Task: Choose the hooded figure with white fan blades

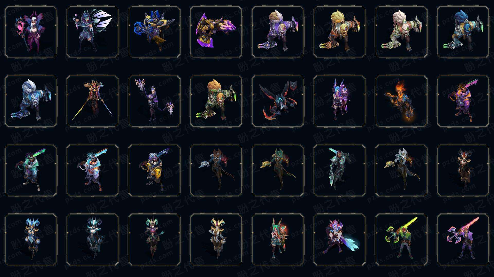Action: click(x=93, y=32)
